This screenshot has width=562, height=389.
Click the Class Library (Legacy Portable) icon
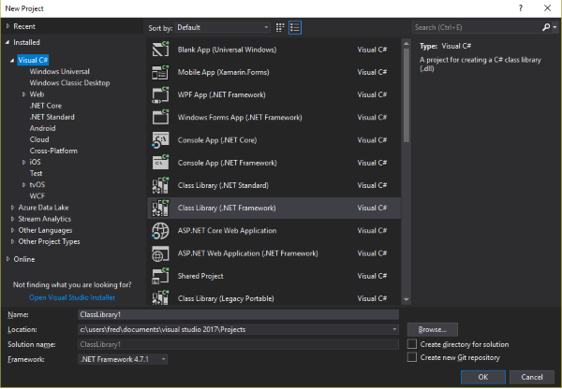pyautogui.click(x=160, y=297)
